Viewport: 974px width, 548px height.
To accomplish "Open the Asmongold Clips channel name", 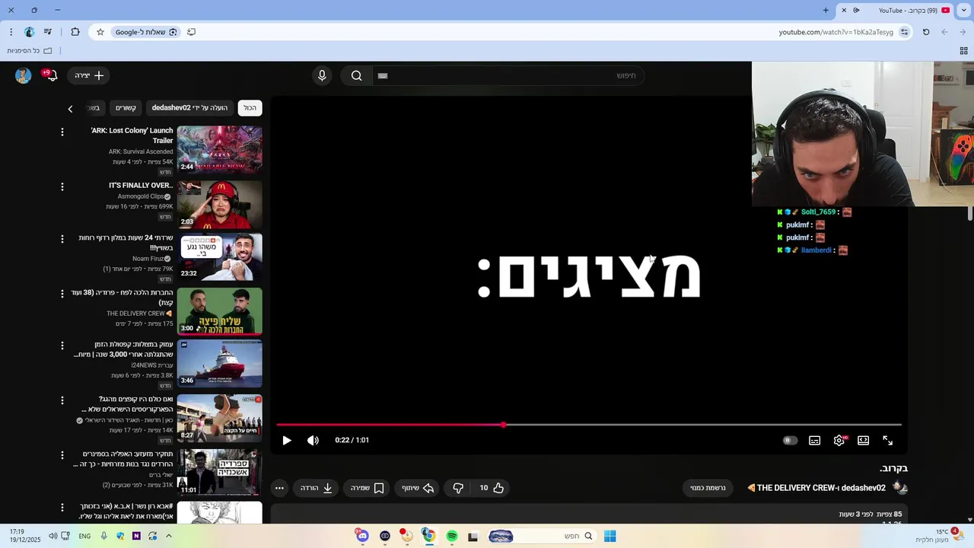I will click(140, 196).
